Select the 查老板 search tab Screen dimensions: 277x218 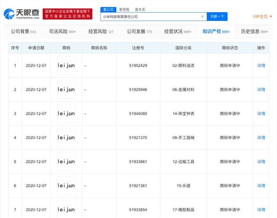click(124, 9)
